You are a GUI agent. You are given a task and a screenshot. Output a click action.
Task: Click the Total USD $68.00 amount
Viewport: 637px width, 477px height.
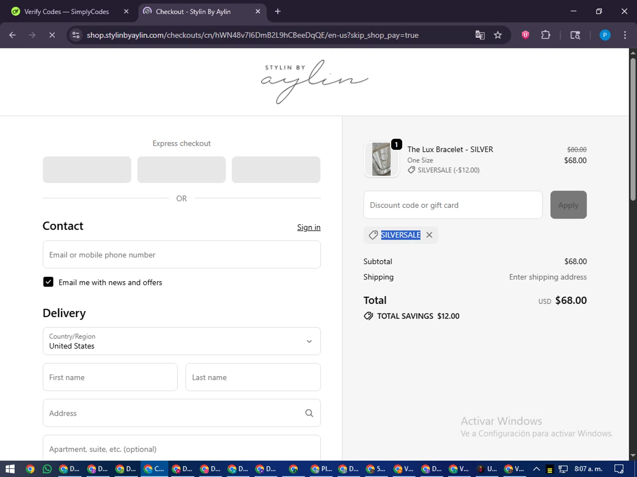(571, 300)
